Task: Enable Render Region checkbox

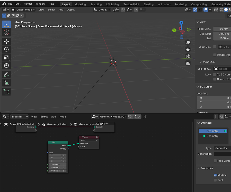Action: pyautogui.click(x=215, y=55)
